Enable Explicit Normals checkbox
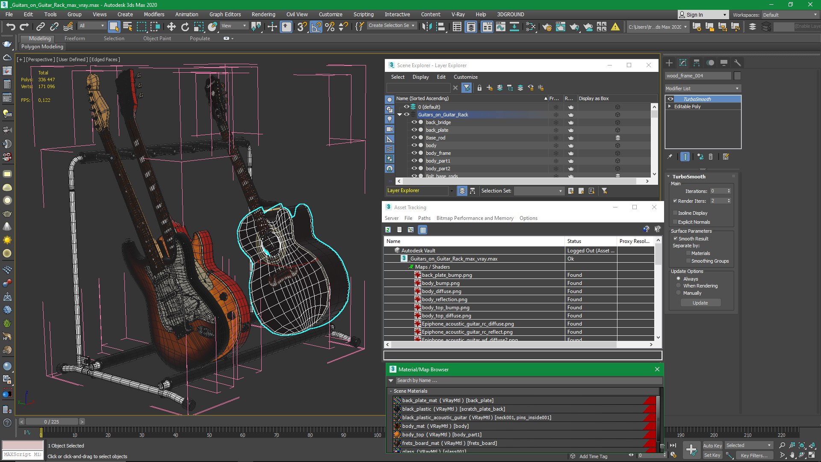Viewport: 821px width, 462px height. click(675, 222)
